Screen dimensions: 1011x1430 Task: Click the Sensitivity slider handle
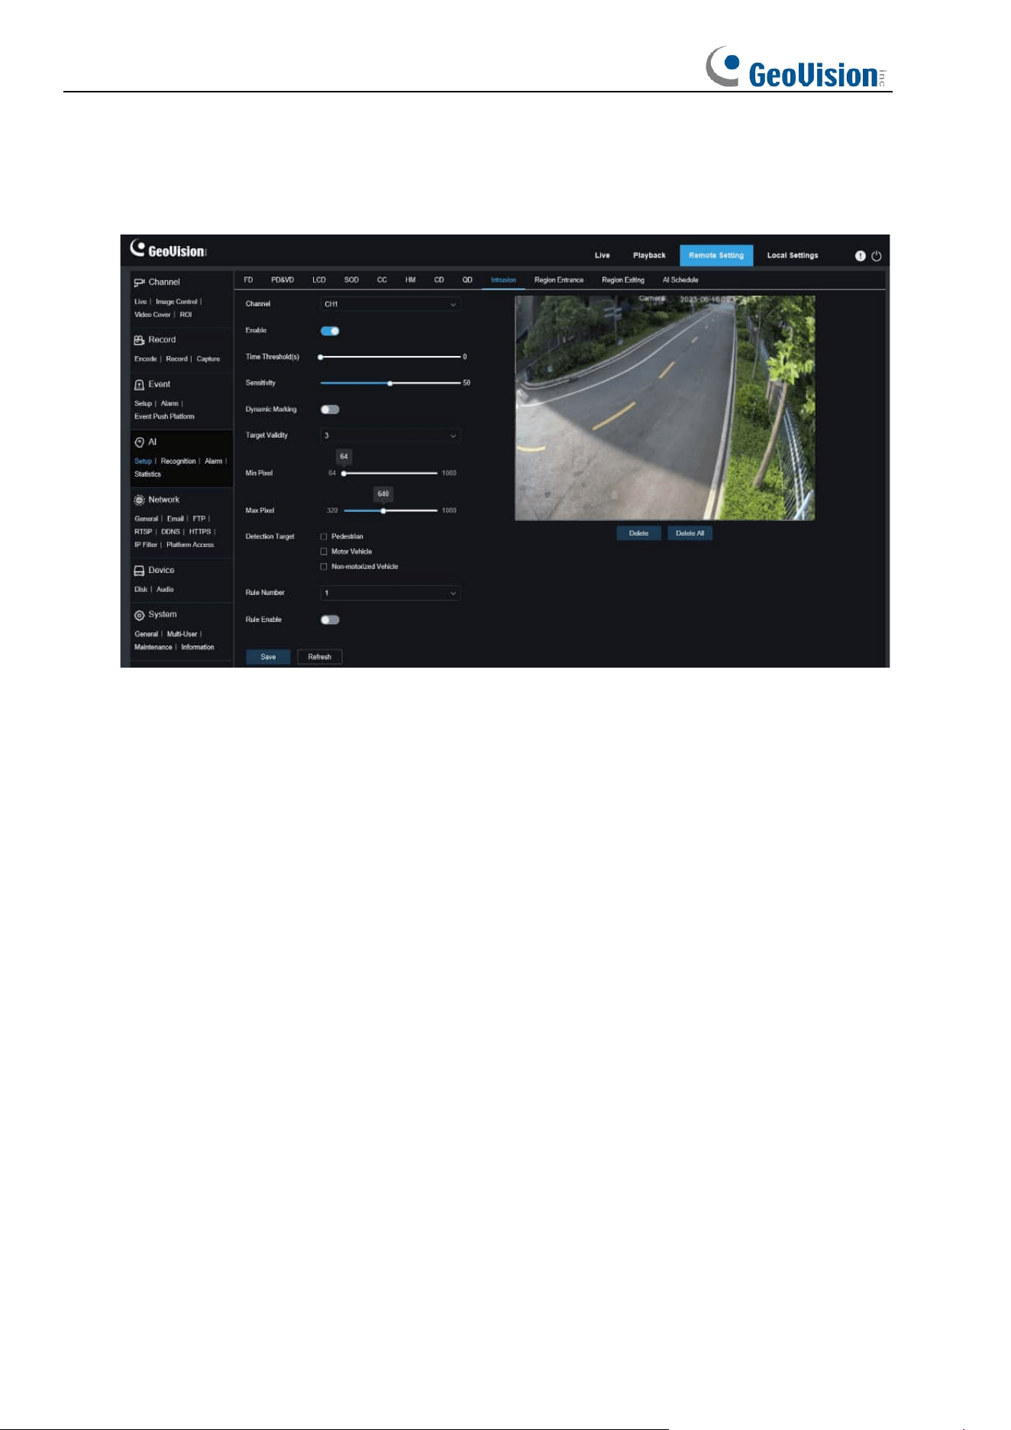pos(390,383)
